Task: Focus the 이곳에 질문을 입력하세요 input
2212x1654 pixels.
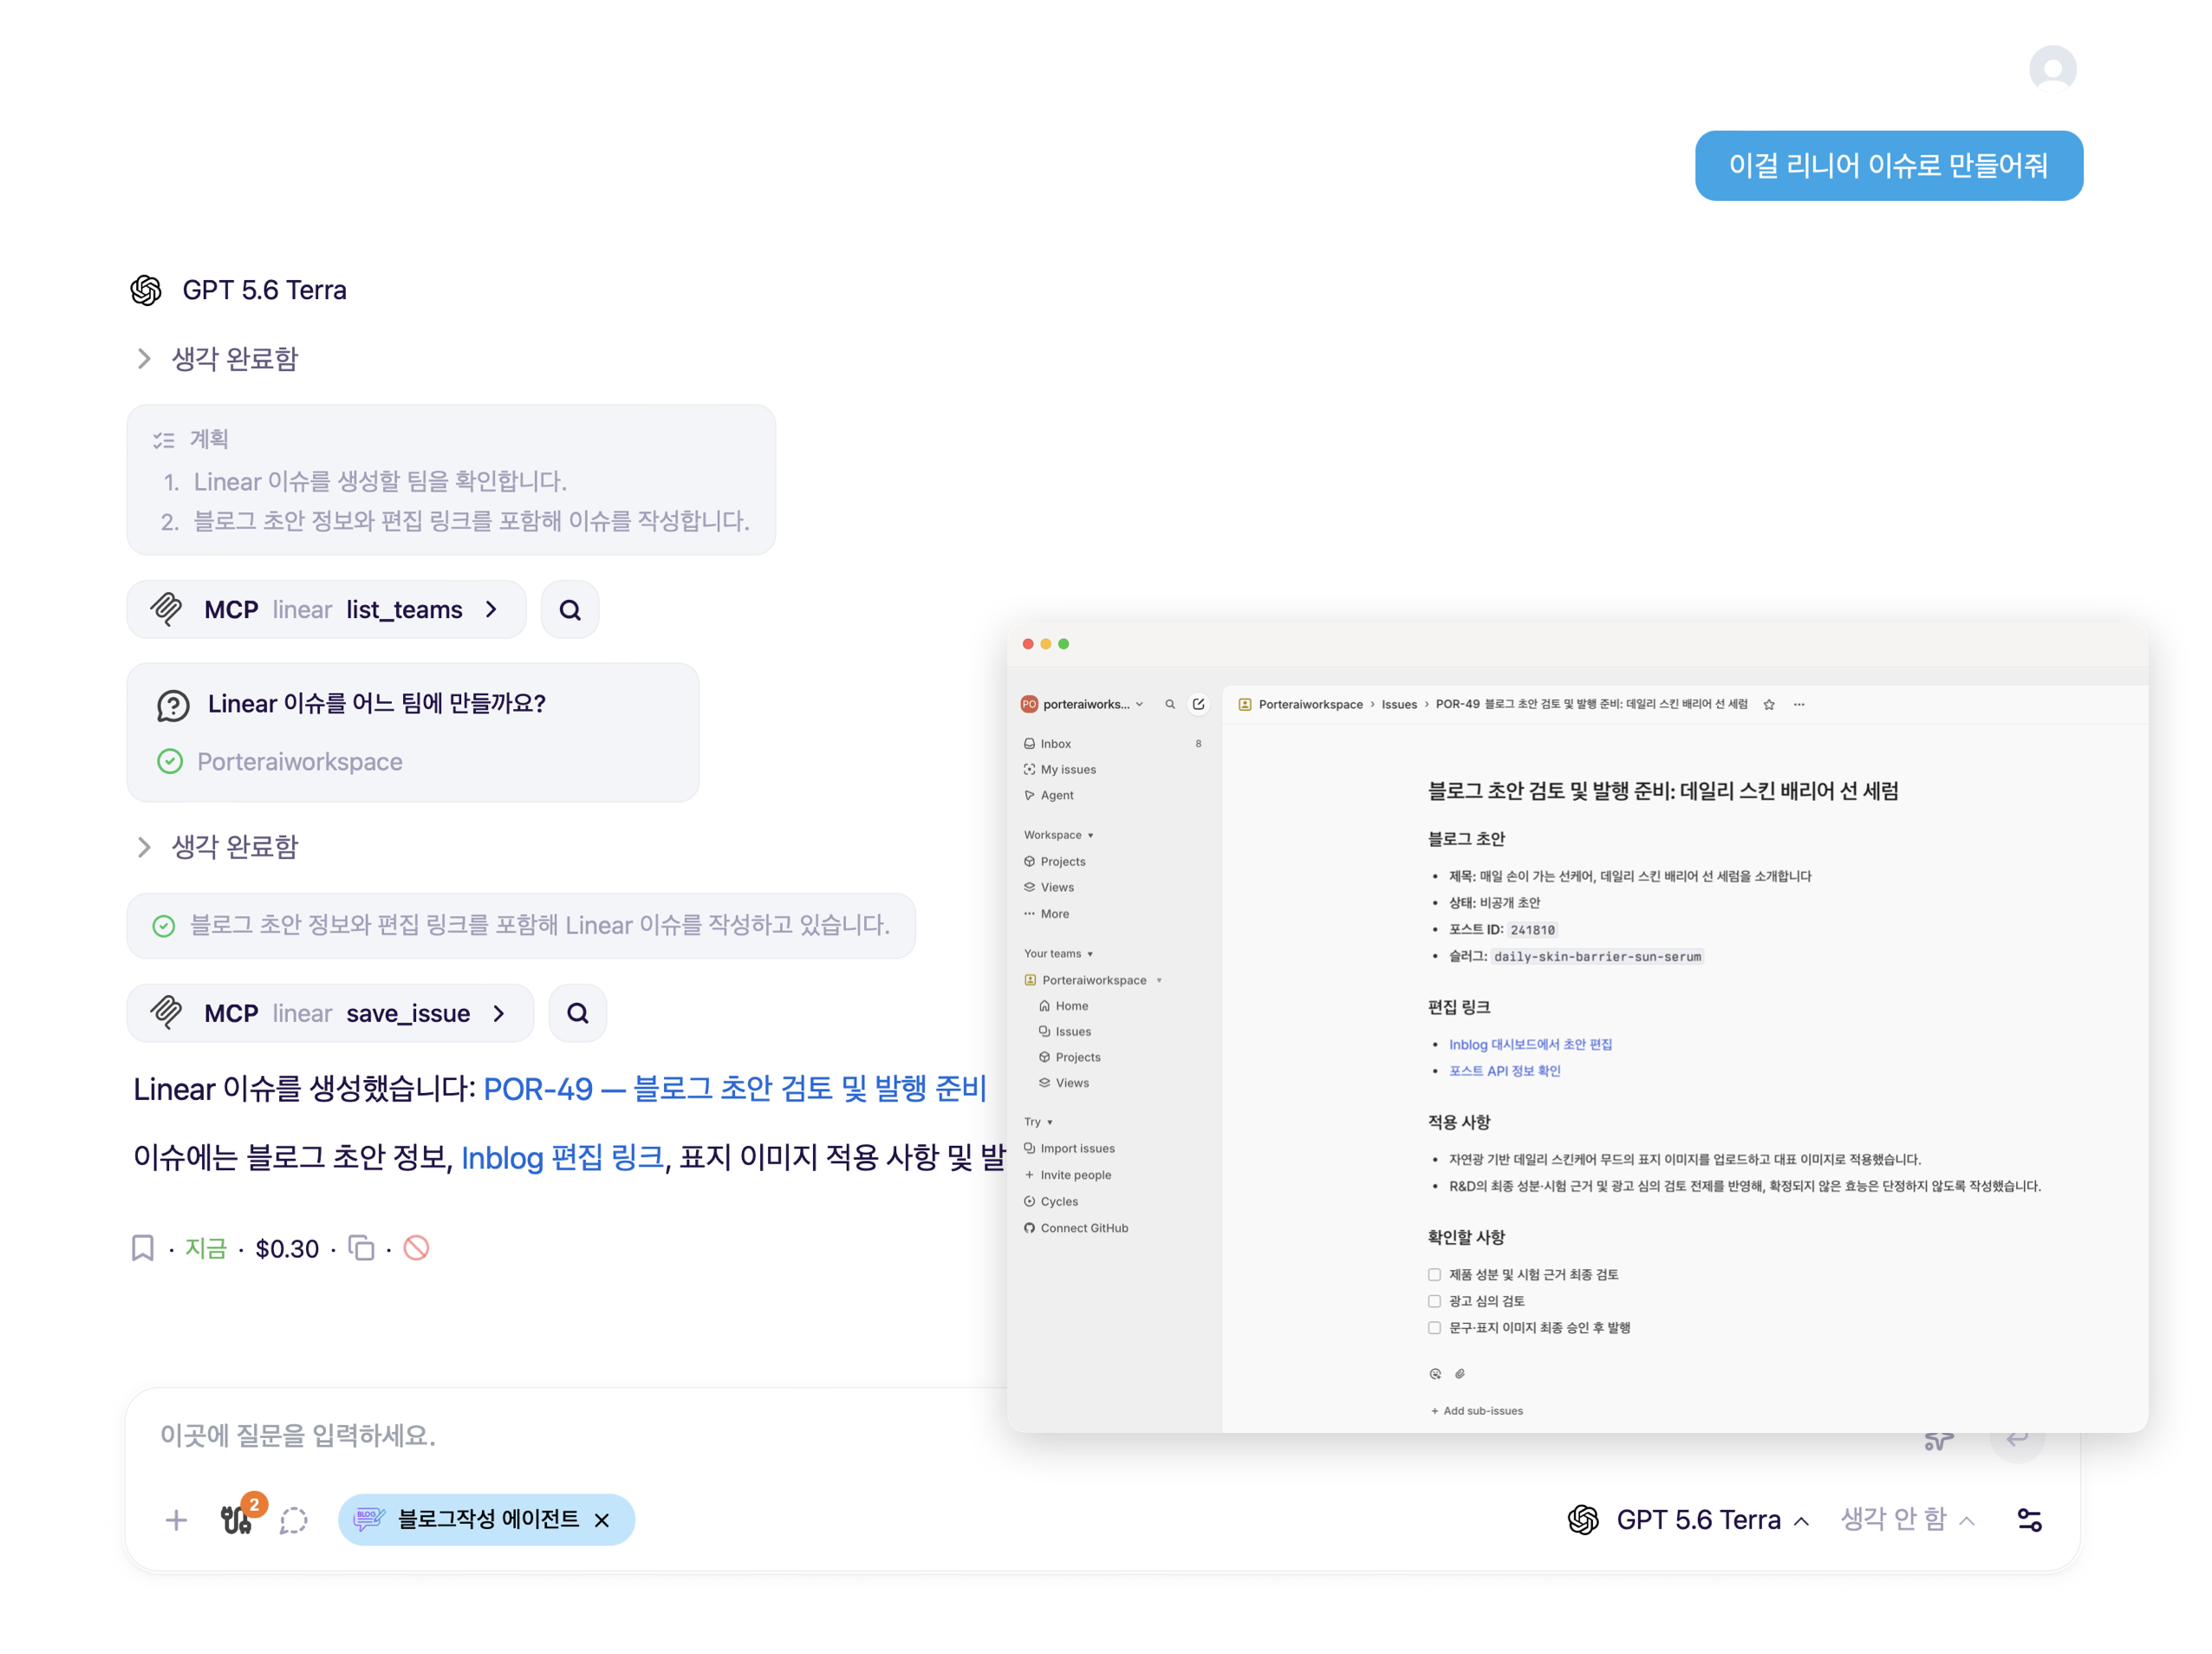Action: pyautogui.click(x=560, y=1435)
